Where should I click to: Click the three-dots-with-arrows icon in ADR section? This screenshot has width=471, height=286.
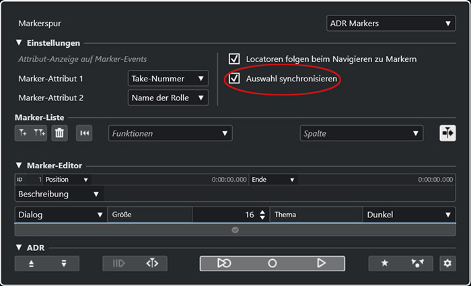point(417,264)
